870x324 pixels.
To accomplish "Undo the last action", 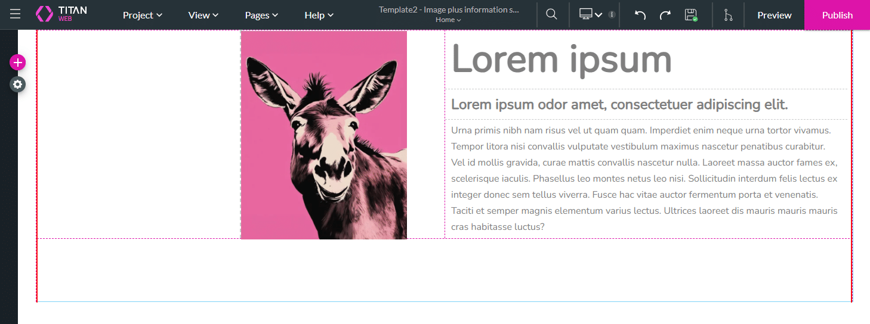I will [640, 15].
